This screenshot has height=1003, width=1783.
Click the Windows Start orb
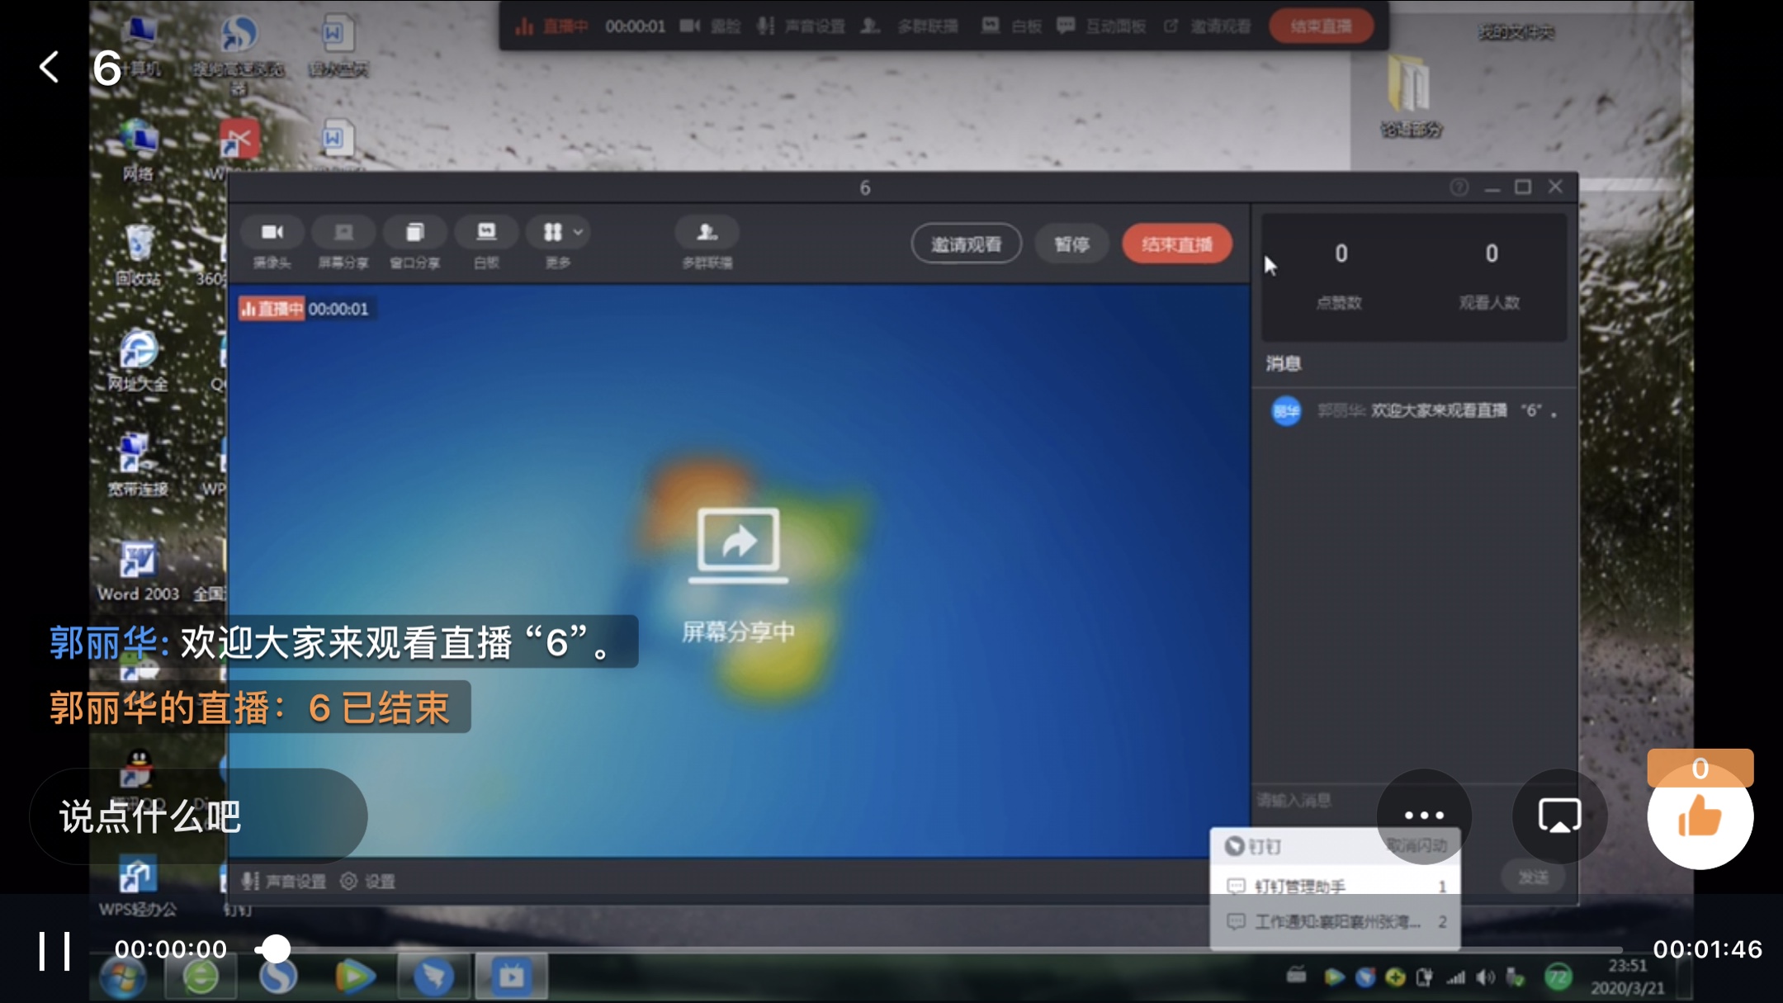pyautogui.click(x=123, y=977)
